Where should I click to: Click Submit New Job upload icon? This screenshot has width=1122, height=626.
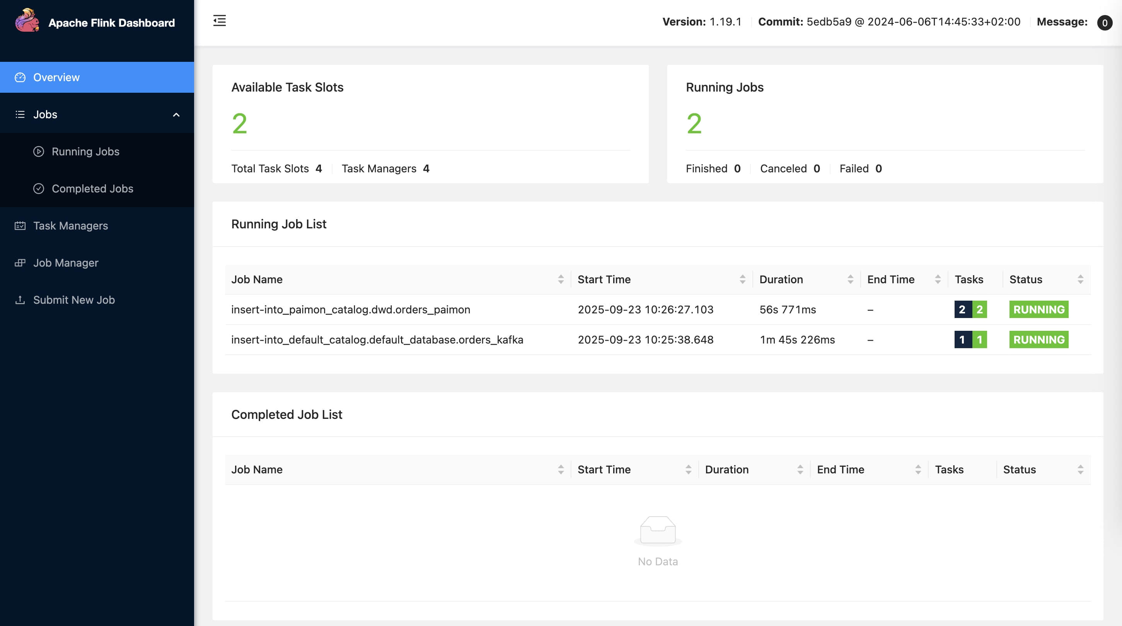point(20,300)
